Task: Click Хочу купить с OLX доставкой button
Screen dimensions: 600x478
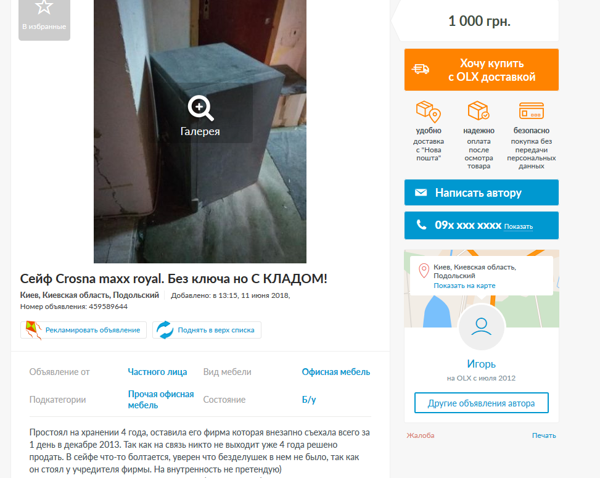Action: [x=482, y=70]
